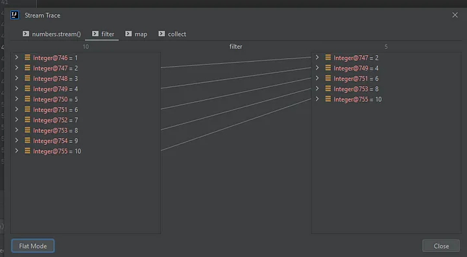467x257 pixels.
Task: Click the object icon beside Integer@746 = 1
Action: click(27, 57)
